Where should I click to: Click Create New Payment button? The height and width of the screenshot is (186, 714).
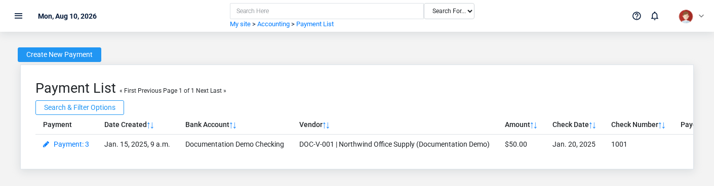coord(59,54)
